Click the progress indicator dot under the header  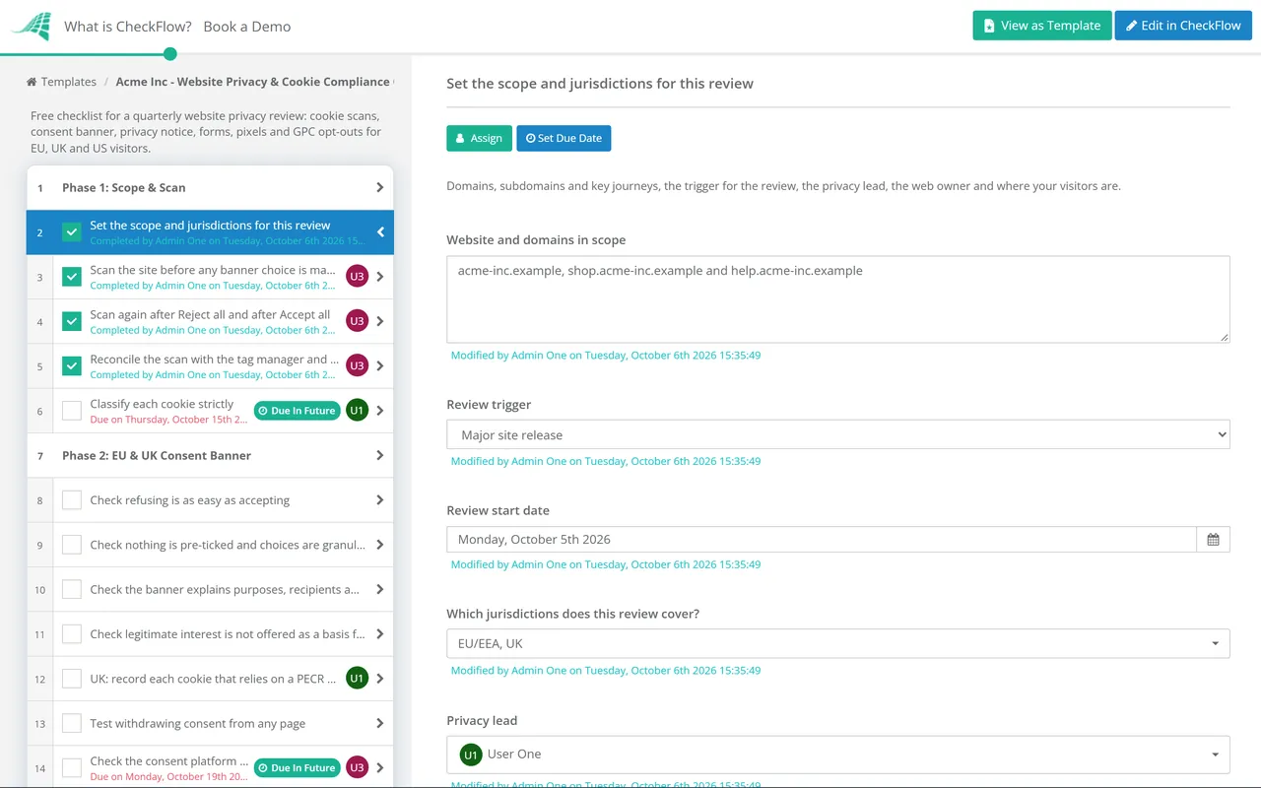(170, 54)
